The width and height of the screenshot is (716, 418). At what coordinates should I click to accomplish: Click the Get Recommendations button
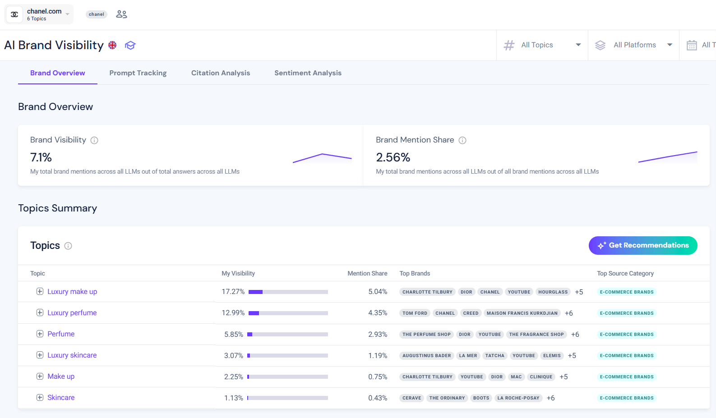pyautogui.click(x=643, y=245)
